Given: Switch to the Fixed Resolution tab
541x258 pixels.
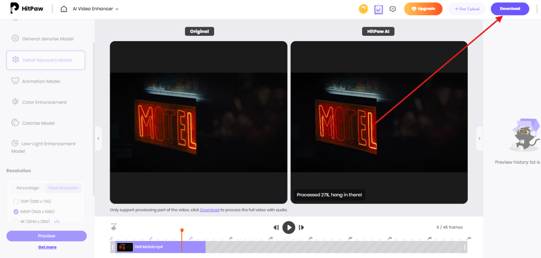Looking at the screenshot, I should click(x=63, y=188).
